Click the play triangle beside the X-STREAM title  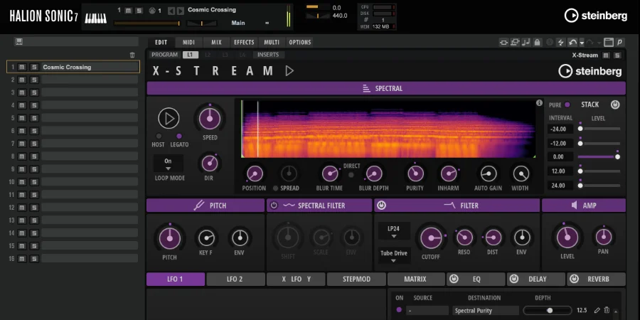(x=289, y=70)
